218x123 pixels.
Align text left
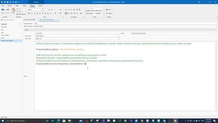coord(66,13)
